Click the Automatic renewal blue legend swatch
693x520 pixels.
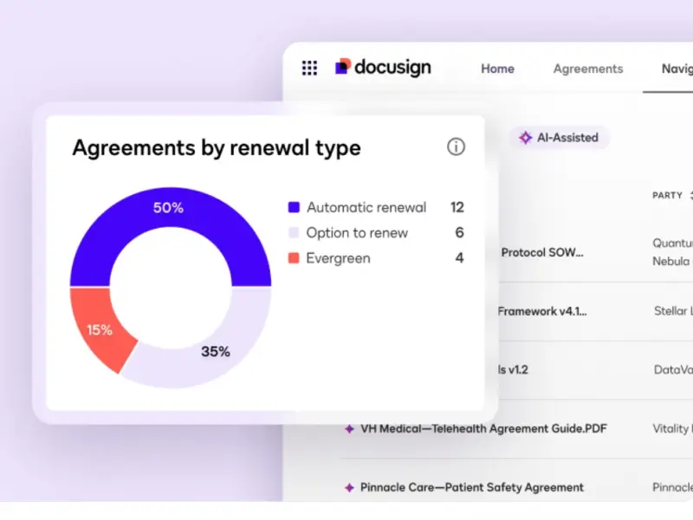[x=294, y=208]
